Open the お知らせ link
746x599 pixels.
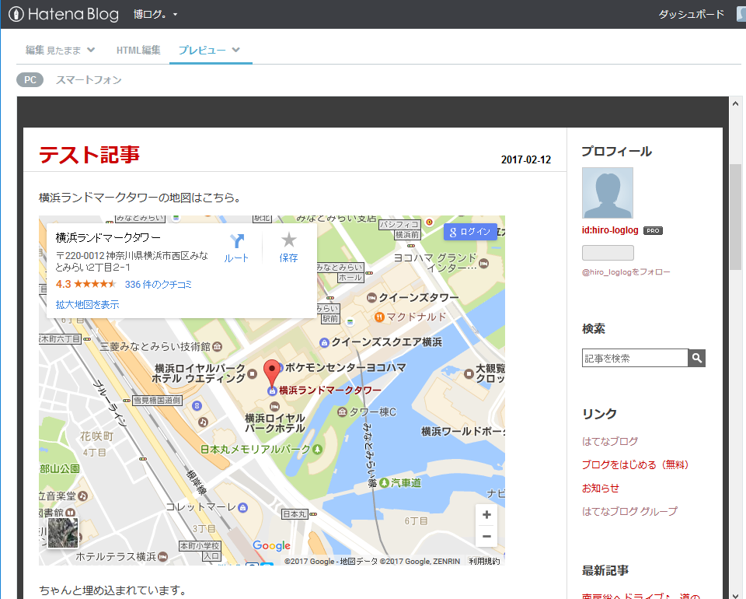[x=601, y=488]
